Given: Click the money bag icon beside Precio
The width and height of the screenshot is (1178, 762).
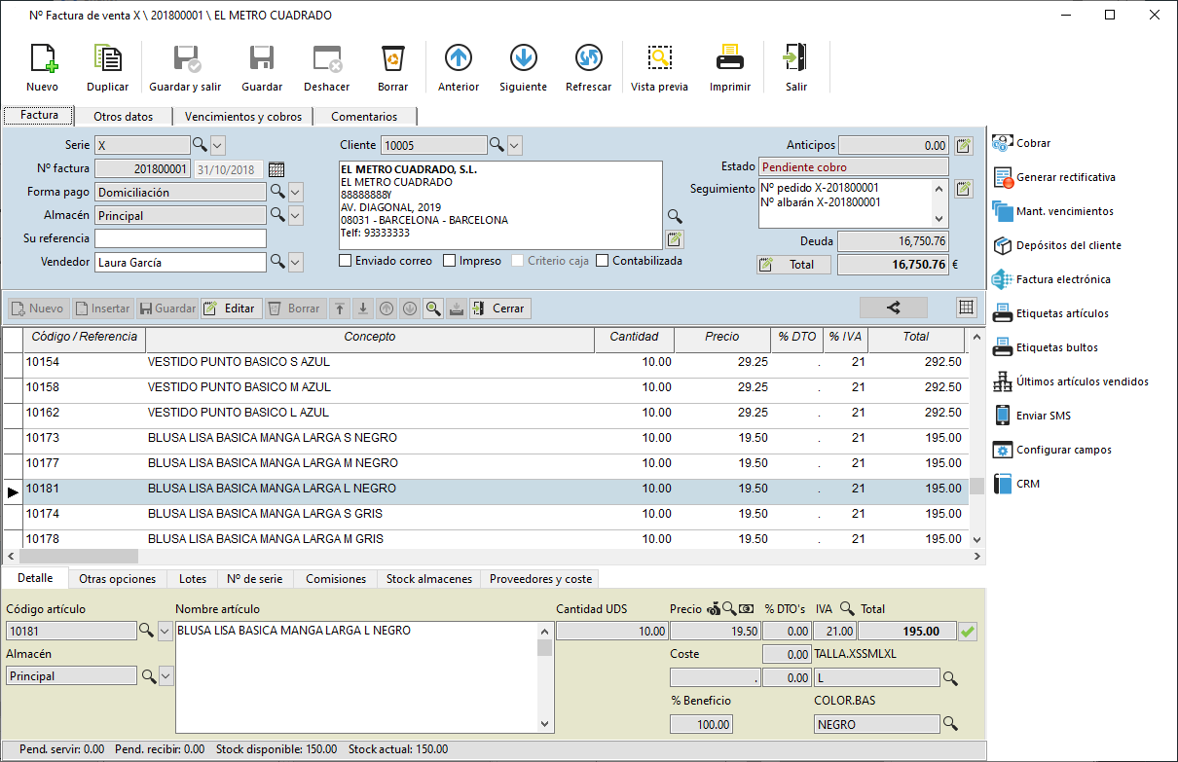Looking at the screenshot, I should [x=713, y=609].
